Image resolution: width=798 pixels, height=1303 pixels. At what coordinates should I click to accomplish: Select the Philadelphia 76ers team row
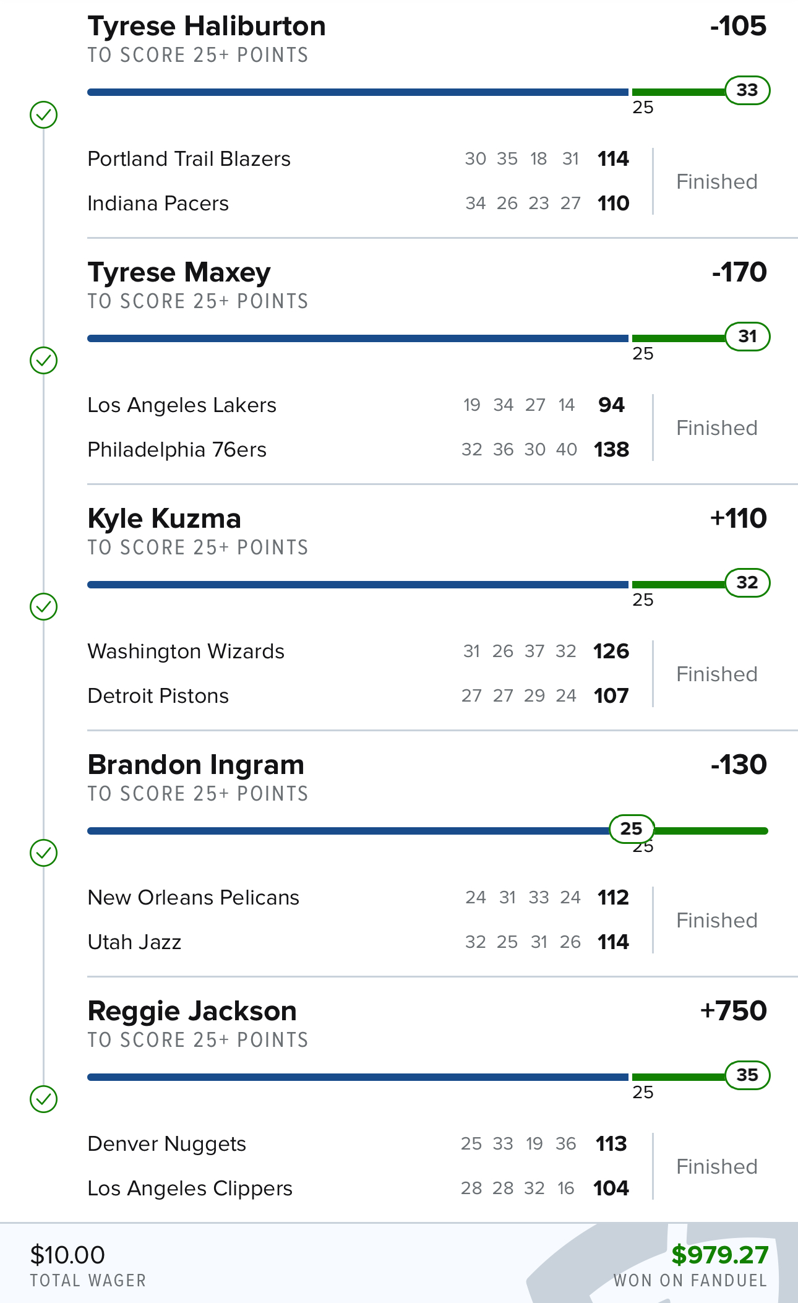[x=358, y=450]
